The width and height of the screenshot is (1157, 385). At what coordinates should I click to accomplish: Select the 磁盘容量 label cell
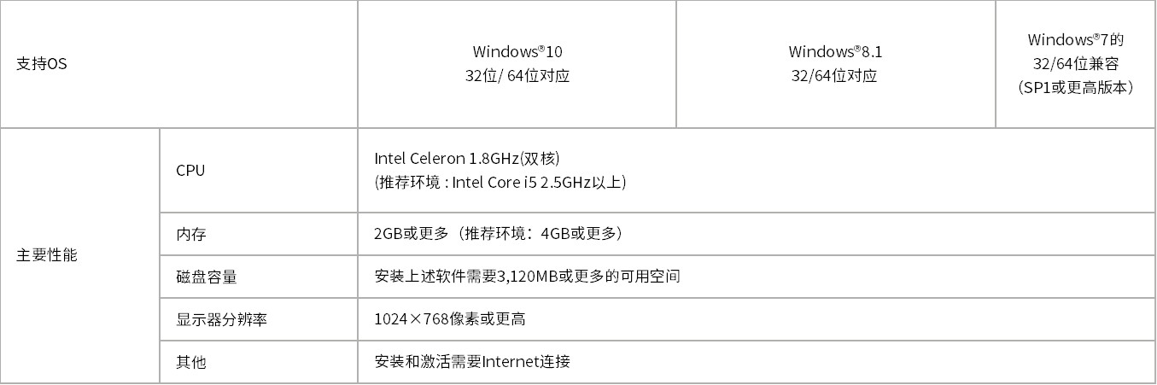click(259, 277)
